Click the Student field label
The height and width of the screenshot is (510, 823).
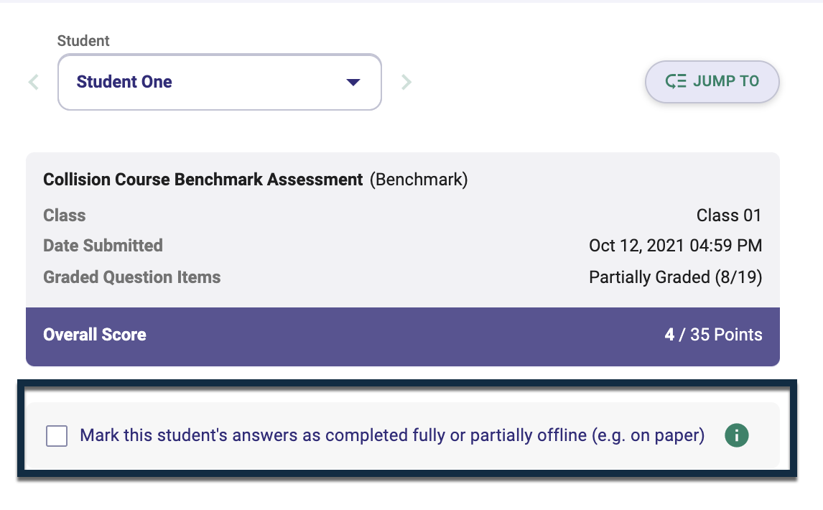[83, 41]
